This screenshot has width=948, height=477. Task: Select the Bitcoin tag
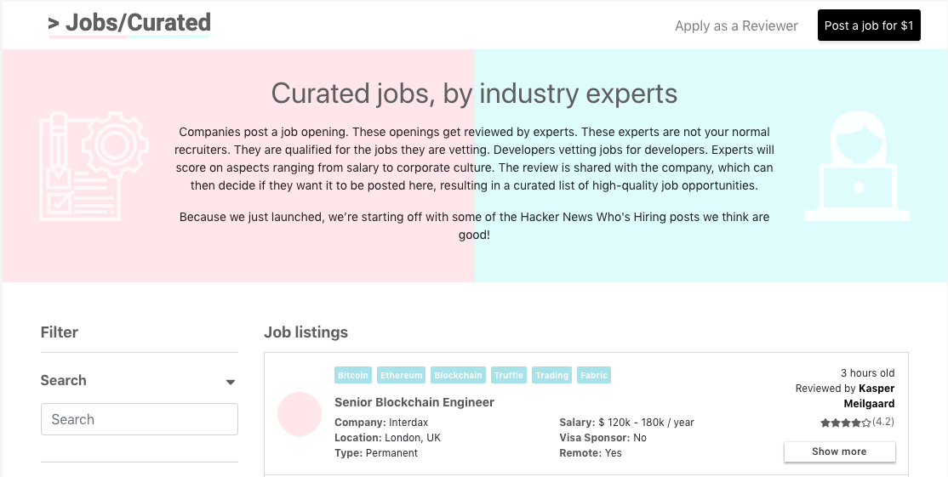tap(353, 375)
